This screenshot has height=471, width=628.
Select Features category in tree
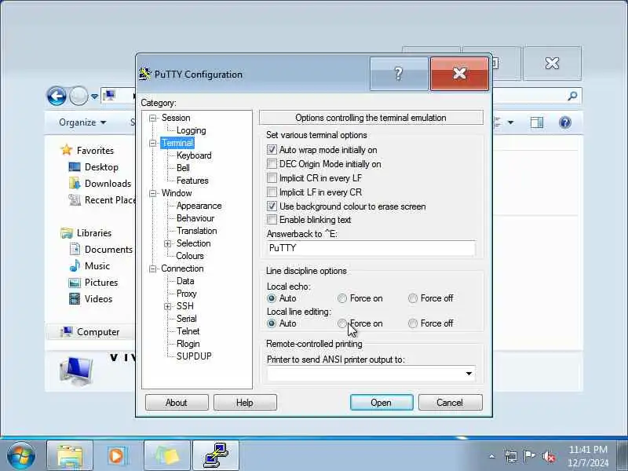click(192, 181)
